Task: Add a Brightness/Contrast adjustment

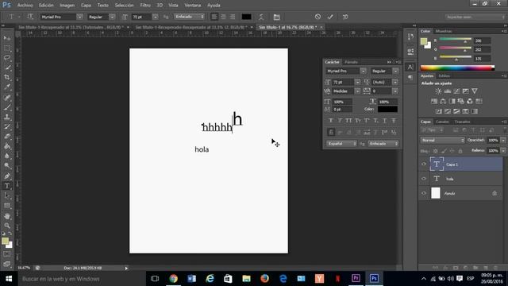Action: [x=438, y=91]
